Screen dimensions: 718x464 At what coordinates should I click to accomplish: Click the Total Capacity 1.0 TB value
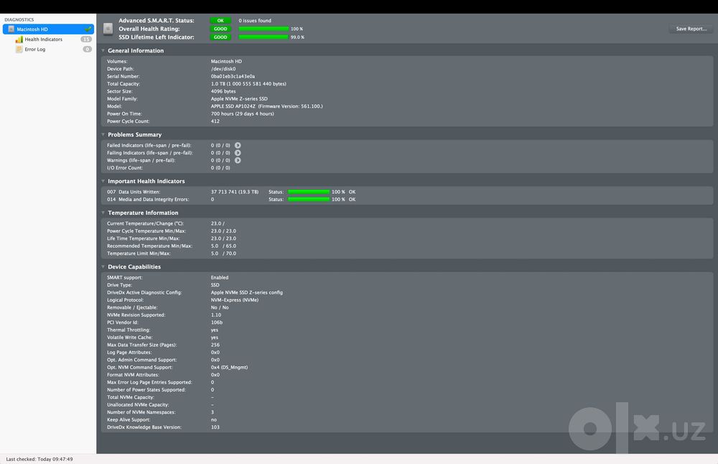pos(248,84)
